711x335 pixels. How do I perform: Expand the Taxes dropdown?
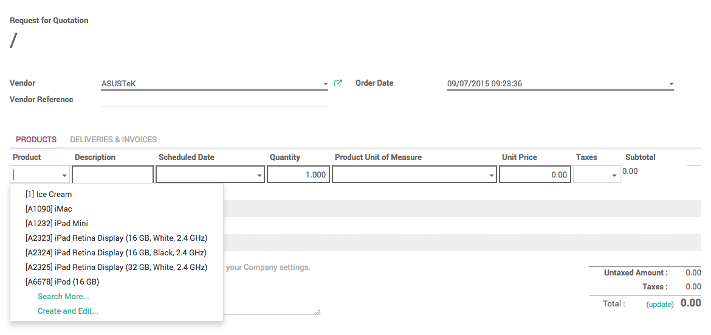coord(614,175)
